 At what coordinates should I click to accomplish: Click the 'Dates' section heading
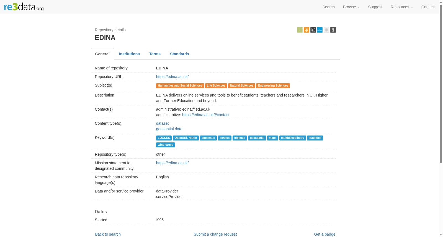(101, 212)
